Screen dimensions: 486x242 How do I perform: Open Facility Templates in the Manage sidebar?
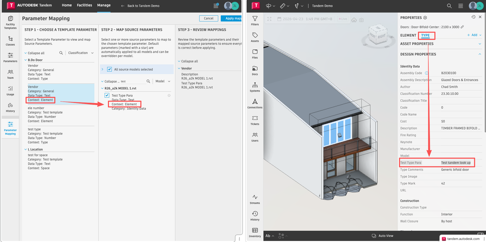10,22
